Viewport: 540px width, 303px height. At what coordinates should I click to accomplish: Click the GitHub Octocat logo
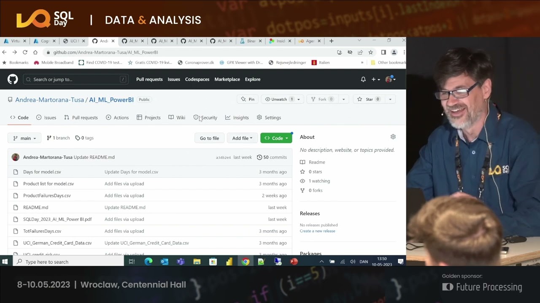click(x=13, y=79)
